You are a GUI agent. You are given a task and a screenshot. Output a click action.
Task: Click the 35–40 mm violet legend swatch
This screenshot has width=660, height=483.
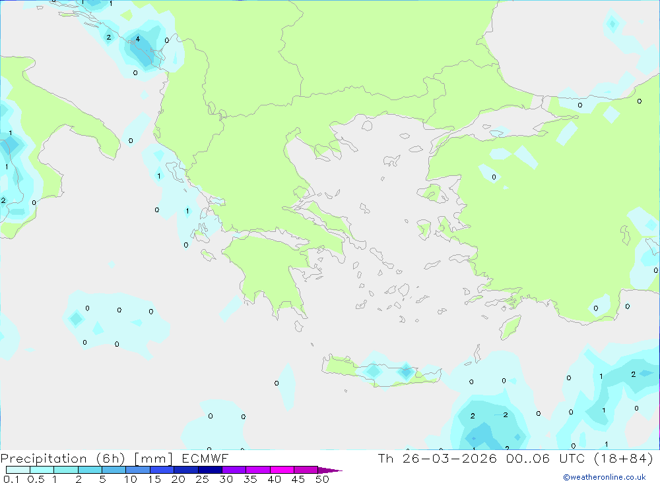pos(257,470)
